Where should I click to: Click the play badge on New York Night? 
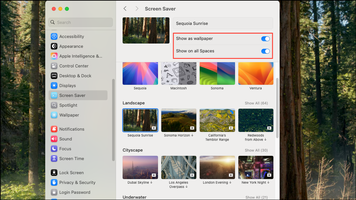(x=269, y=175)
